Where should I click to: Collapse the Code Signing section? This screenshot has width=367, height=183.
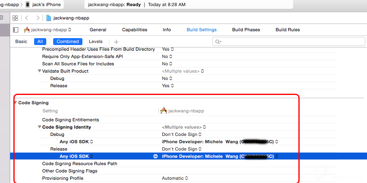(x=15, y=103)
